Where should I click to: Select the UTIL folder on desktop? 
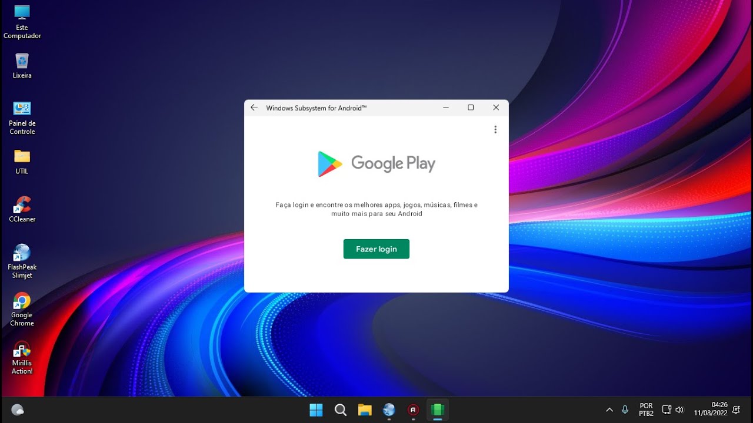pyautogui.click(x=22, y=162)
